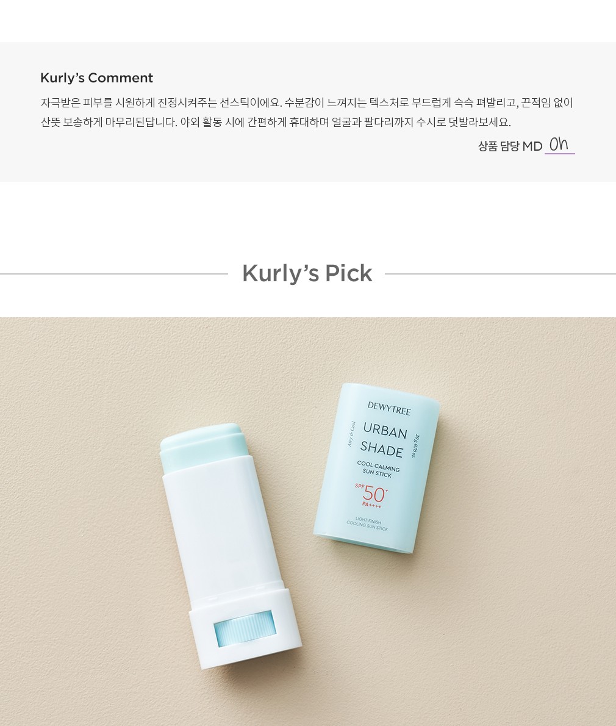This screenshot has width=616, height=726.
Task: Click the mint balm top of the sun stick
Action: 202,442
